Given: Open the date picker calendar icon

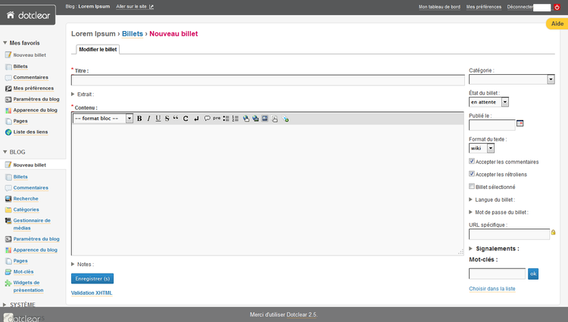Looking at the screenshot, I should click(x=520, y=123).
